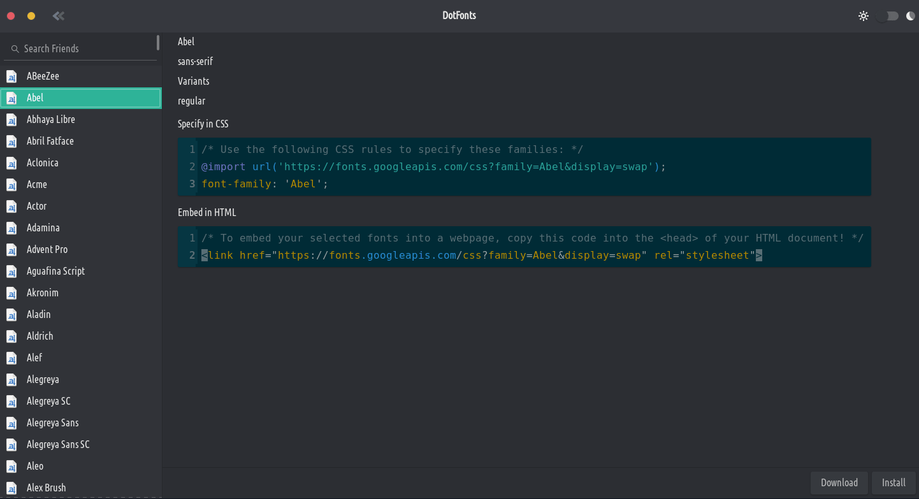919x499 pixels.
Task: Choose Aguafina Script from the list
Action: pos(55,271)
